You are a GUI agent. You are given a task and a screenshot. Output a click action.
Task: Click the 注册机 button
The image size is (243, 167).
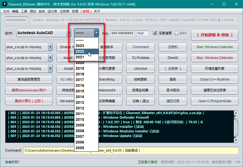[x=173, y=47]
